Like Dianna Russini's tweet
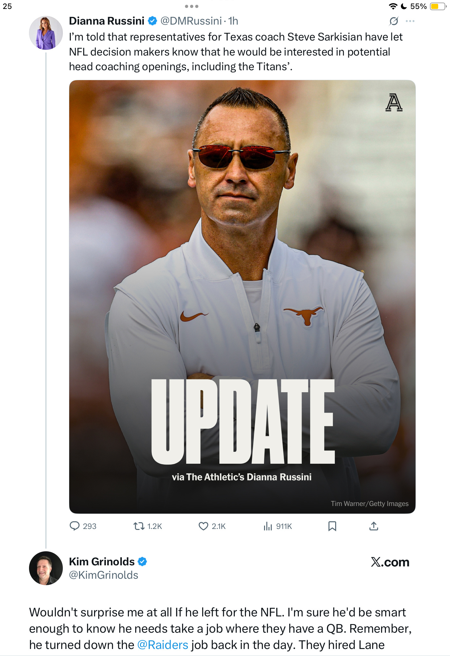 click(x=203, y=526)
